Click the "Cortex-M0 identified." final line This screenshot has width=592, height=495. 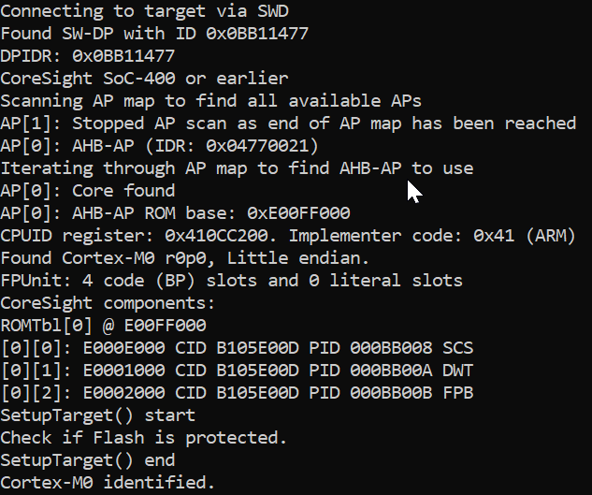click(x=108, y=483)
